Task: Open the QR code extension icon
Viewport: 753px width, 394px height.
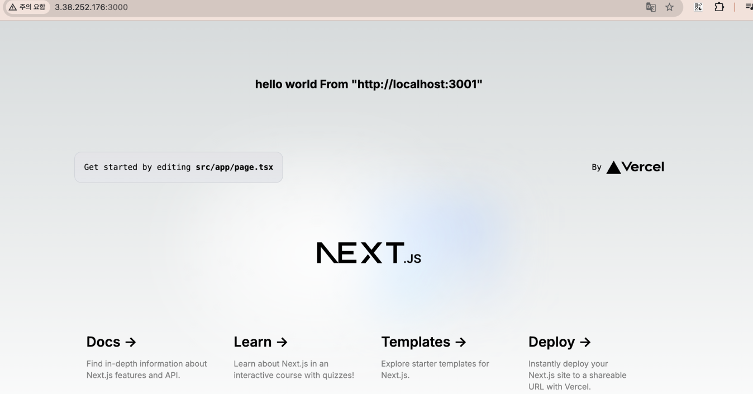Action: pyautogui.click(x=698, y=7)
